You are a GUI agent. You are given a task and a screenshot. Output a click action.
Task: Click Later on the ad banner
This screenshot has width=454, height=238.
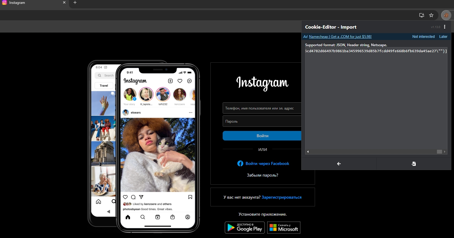443,37
